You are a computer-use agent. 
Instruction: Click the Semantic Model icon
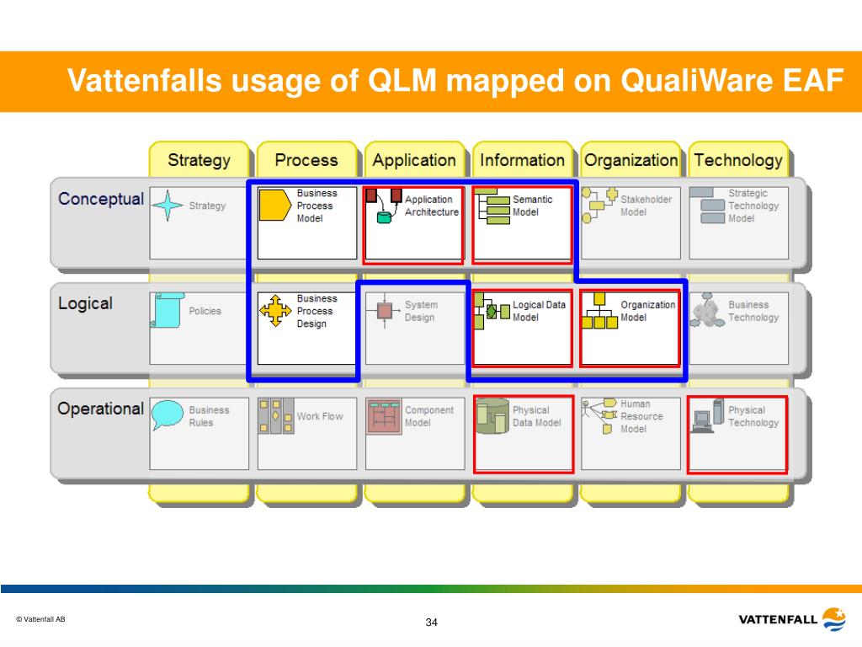pos(492,206)
